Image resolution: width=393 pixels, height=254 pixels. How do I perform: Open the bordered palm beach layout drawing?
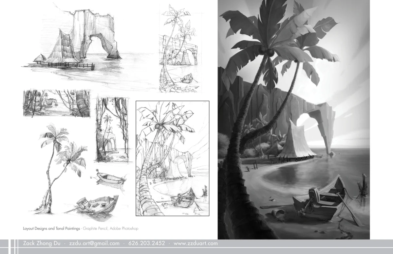pyautogui.click(x=172, y=159)
